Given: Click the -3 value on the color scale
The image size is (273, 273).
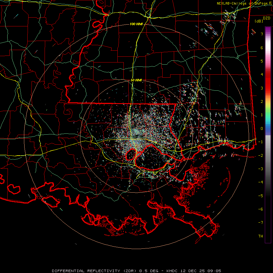Looking at the screenshot, I should tap(261, 169).
